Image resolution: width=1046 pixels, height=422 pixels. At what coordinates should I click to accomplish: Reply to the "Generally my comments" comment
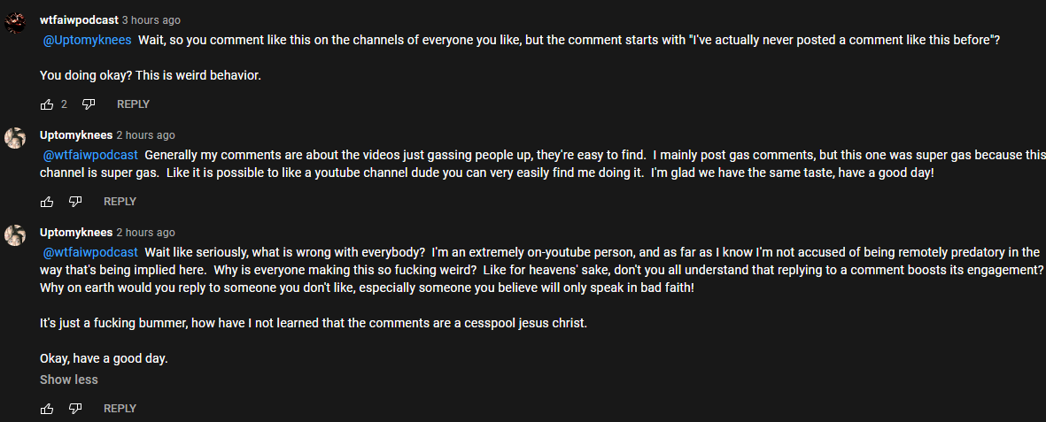point(120,202)
